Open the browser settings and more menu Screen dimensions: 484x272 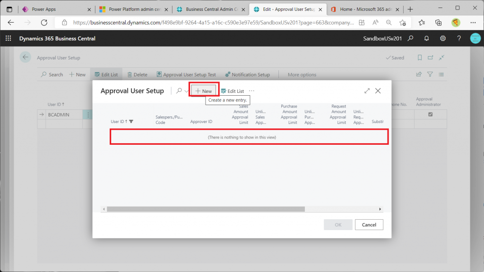(473, 23)
